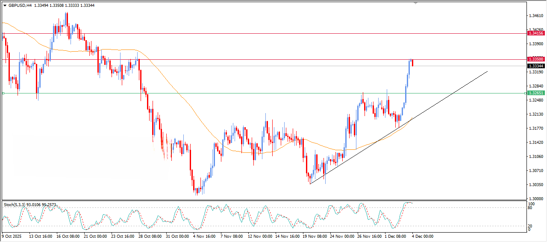Open the dropdown arrow beside GBPUSD,H4

(x=5, y=6)
